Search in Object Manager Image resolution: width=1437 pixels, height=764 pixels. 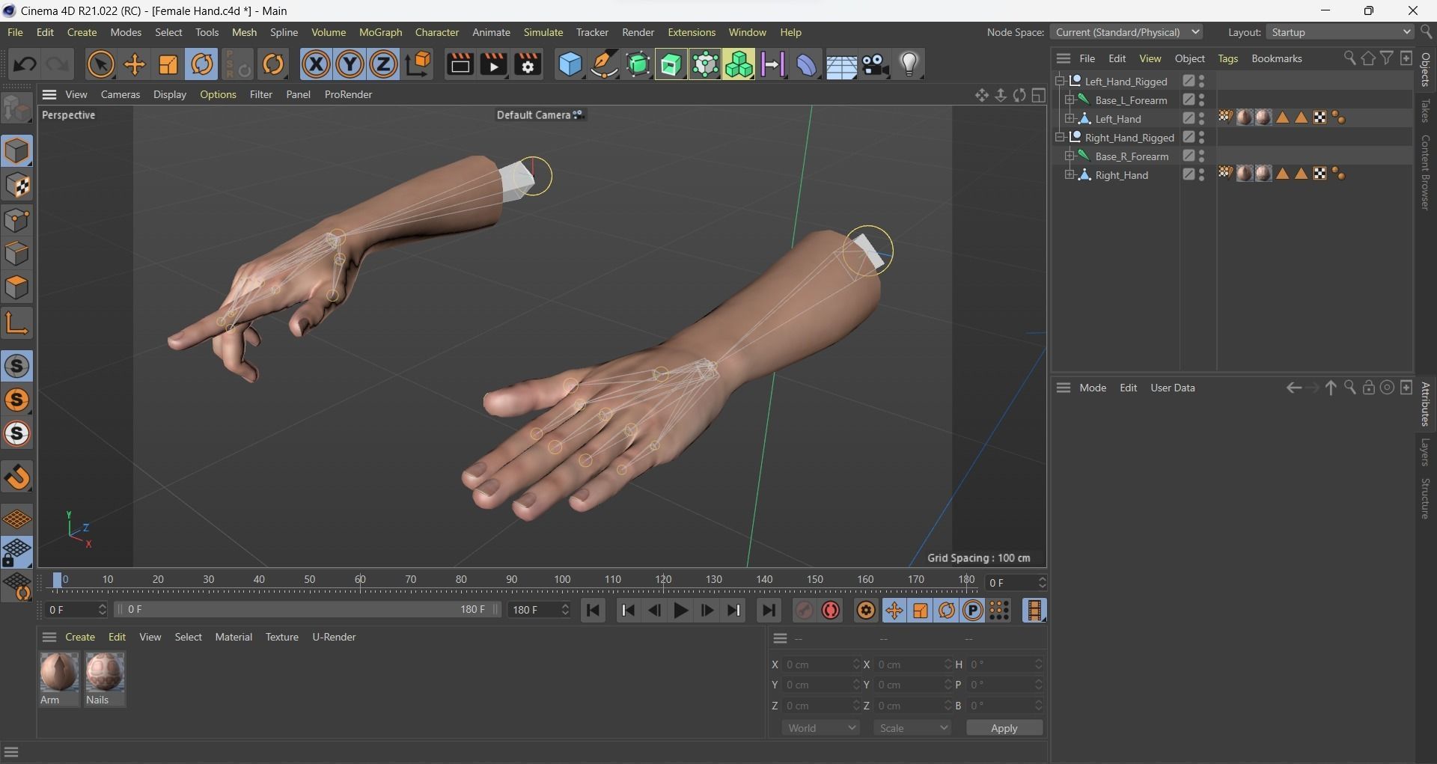click(x=1349, y=58)
